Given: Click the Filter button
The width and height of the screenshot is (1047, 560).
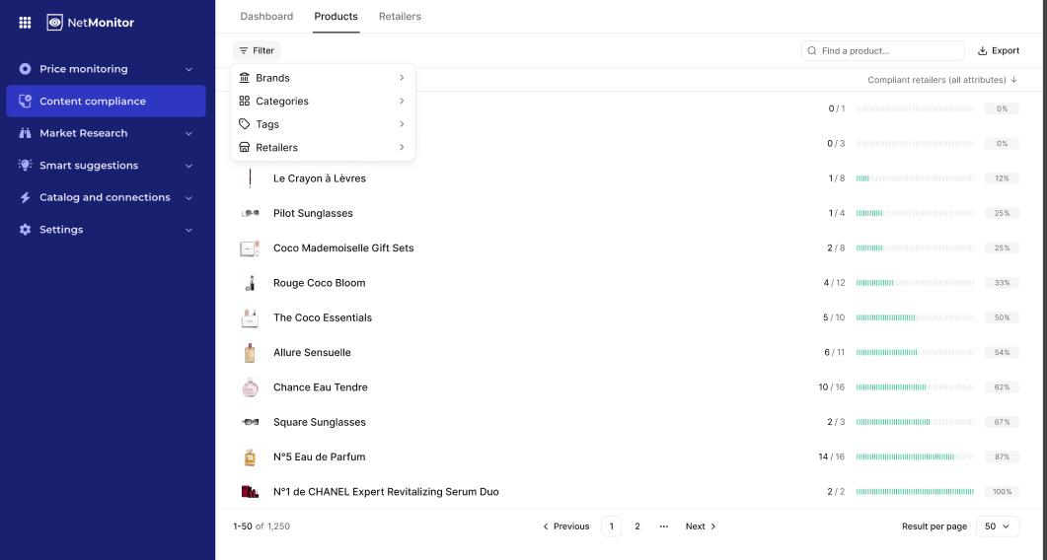Looking at the screenshot, I should 257,50.
